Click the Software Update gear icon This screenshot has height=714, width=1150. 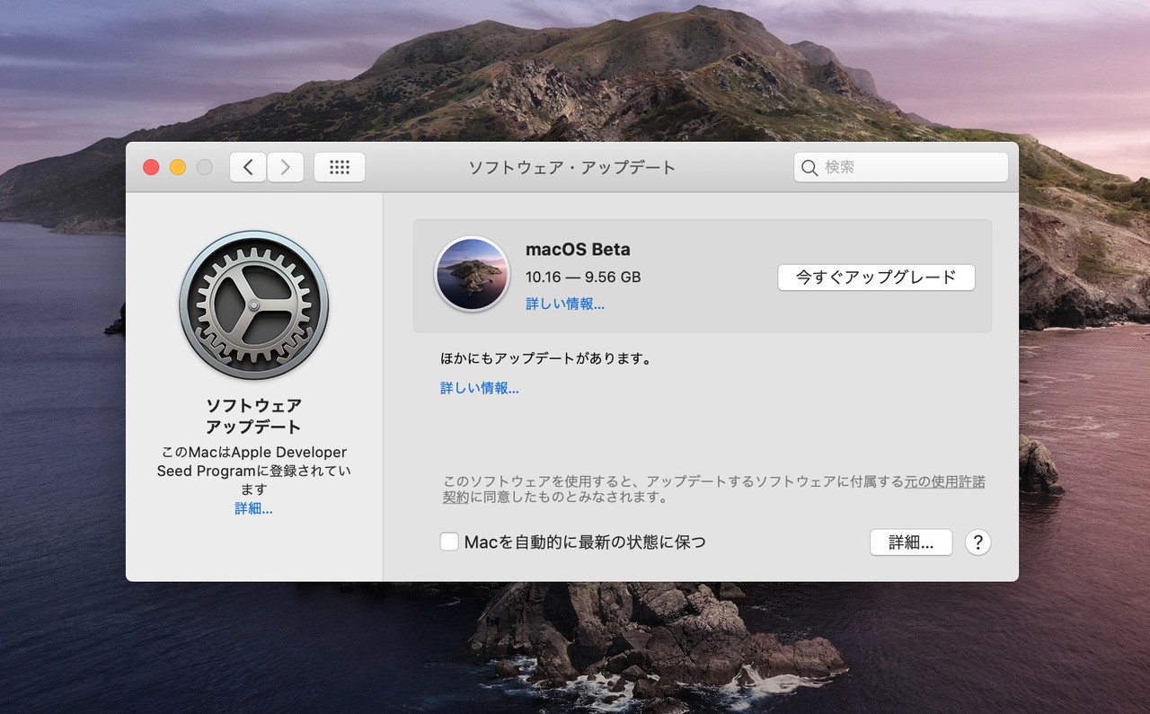click(x=254, y=305)
